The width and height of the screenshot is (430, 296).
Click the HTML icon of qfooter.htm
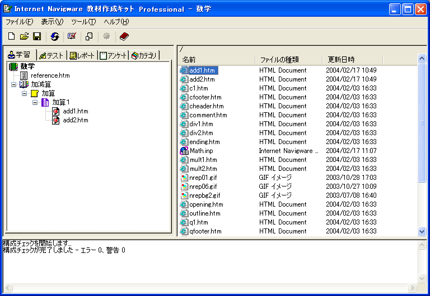pos(184,231)
